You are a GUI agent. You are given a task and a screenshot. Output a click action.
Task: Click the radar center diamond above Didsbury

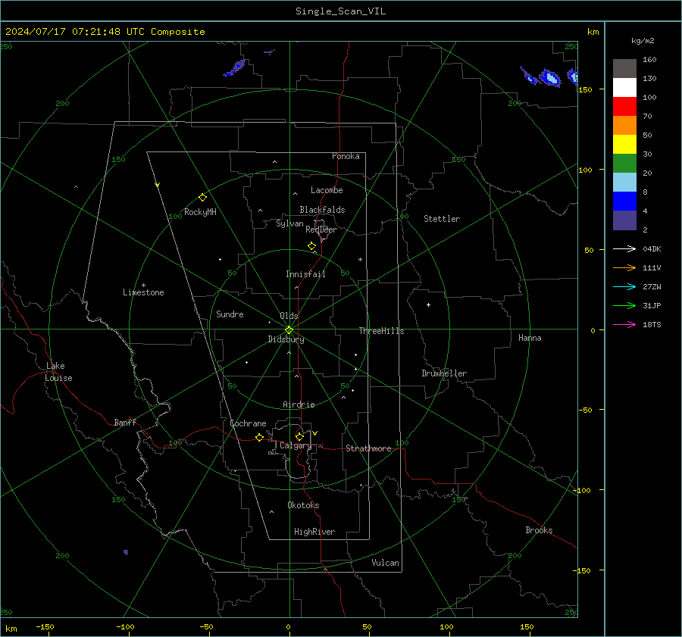pos(289,330)
